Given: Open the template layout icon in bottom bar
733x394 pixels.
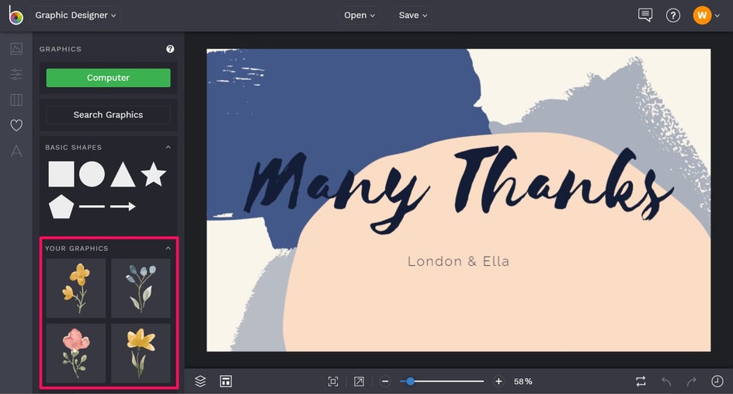Looking at the screenshot, I should coord(226,382).
